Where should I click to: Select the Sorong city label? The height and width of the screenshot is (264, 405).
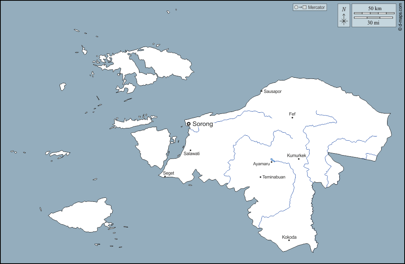(x=203, y=124)
